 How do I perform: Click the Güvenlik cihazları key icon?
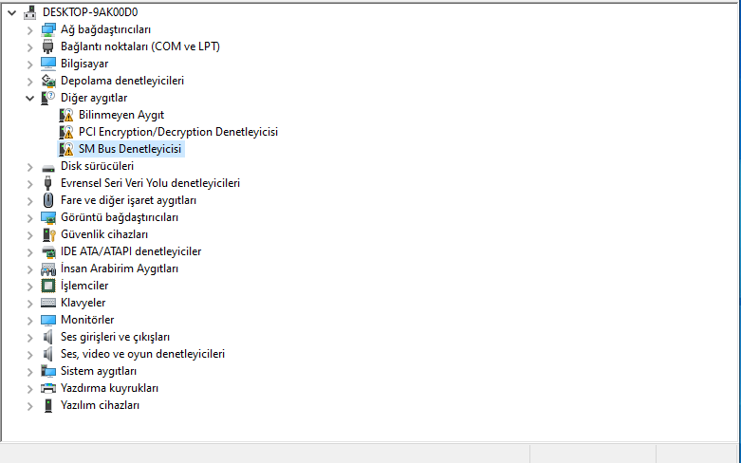pos(48,234)
